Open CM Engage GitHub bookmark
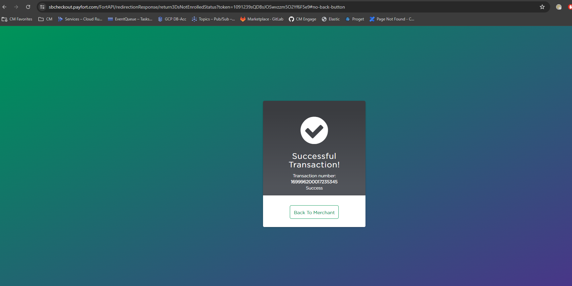The height and width of the screenshot is (286, 572). pyautogui.click(x=302, y=19)
